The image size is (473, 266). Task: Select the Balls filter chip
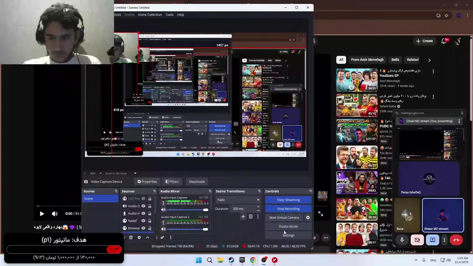(x=395, y=60)
